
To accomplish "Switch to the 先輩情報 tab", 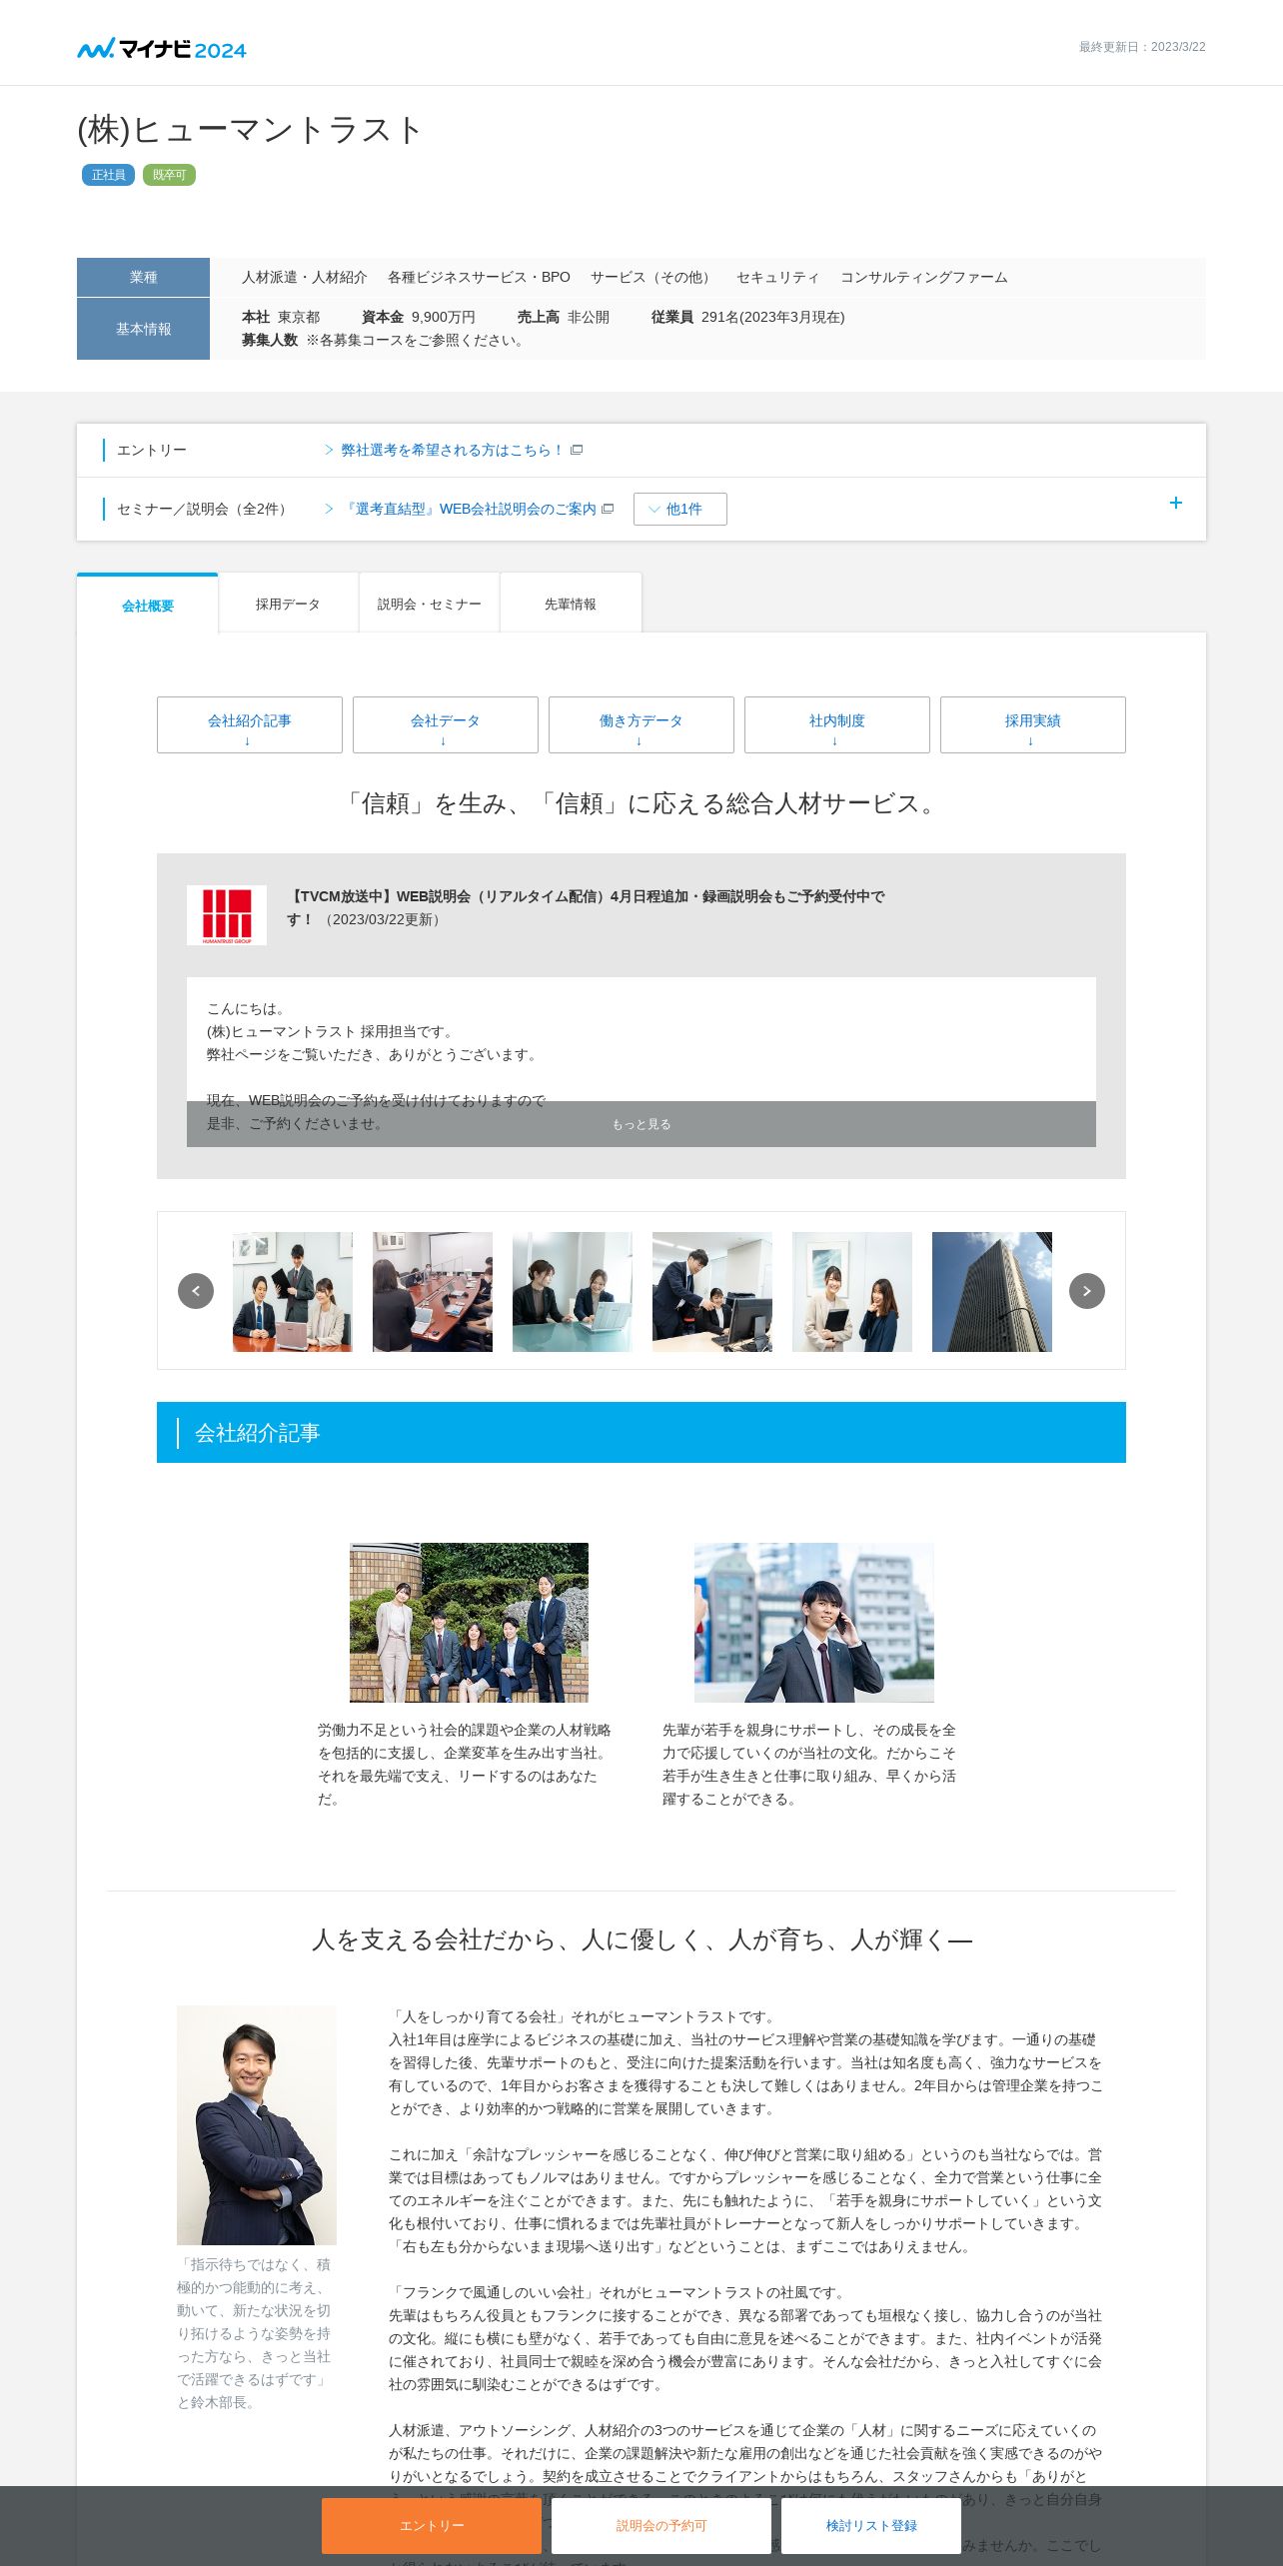I will tap(571, 604).
